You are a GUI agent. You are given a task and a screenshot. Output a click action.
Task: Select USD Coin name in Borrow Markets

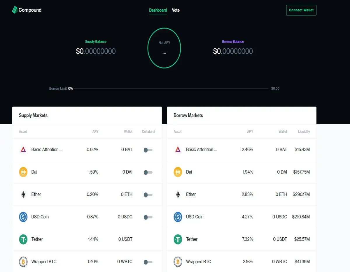pos(195,217)
